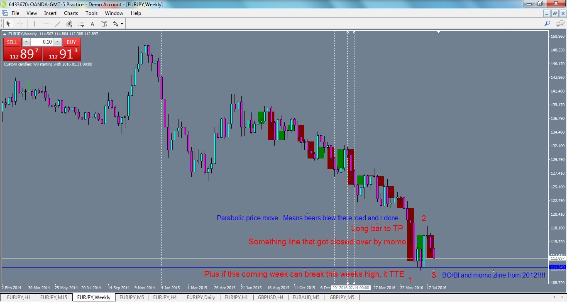Select the Equidistant Channel tool
567x302 pixels.
(69, 24)
